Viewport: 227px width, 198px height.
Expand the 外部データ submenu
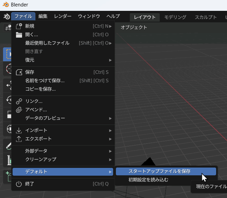tap(63, 151)
